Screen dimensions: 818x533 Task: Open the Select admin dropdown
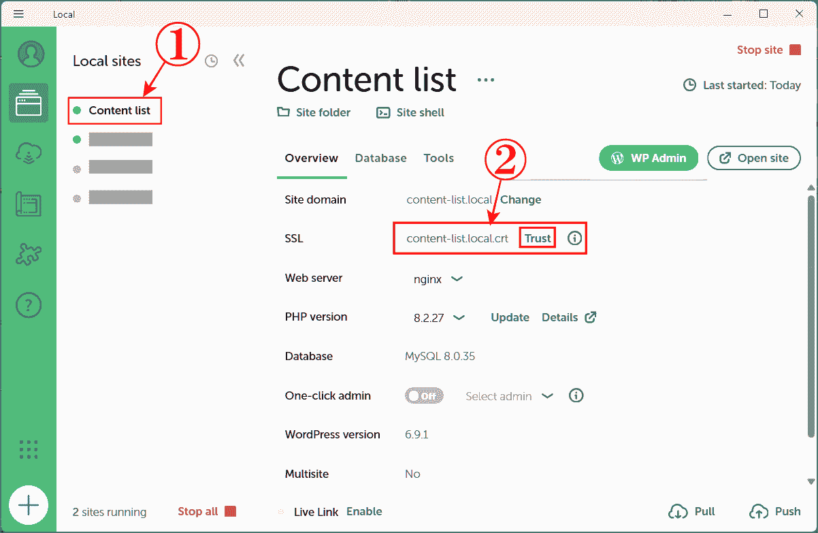(509, 396)
